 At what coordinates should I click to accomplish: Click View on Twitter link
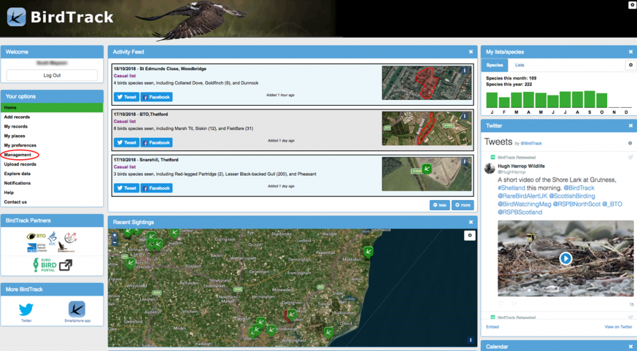tap(618, 327)
